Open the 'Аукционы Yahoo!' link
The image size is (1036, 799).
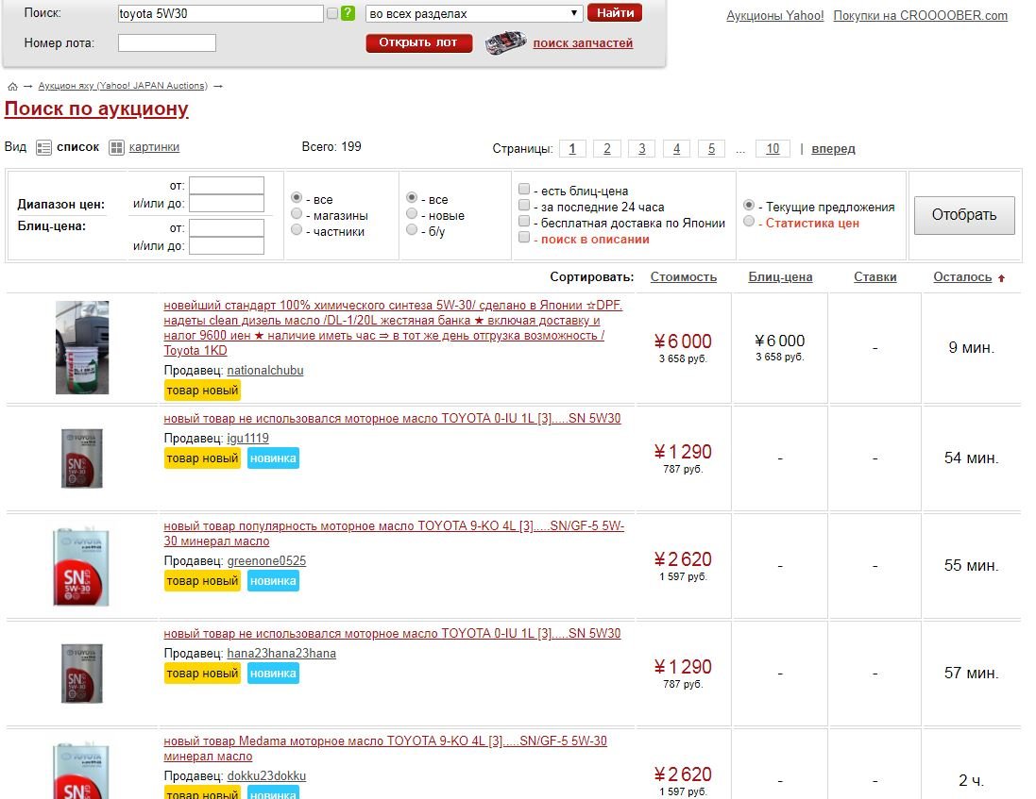click(775, 15)
